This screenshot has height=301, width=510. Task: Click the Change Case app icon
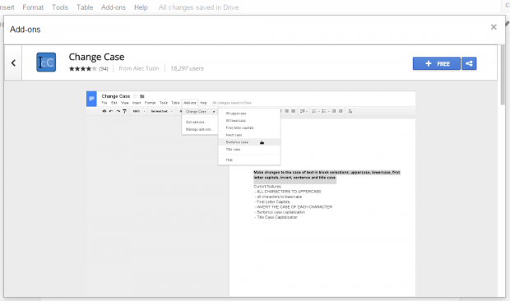tap(46, 62)
